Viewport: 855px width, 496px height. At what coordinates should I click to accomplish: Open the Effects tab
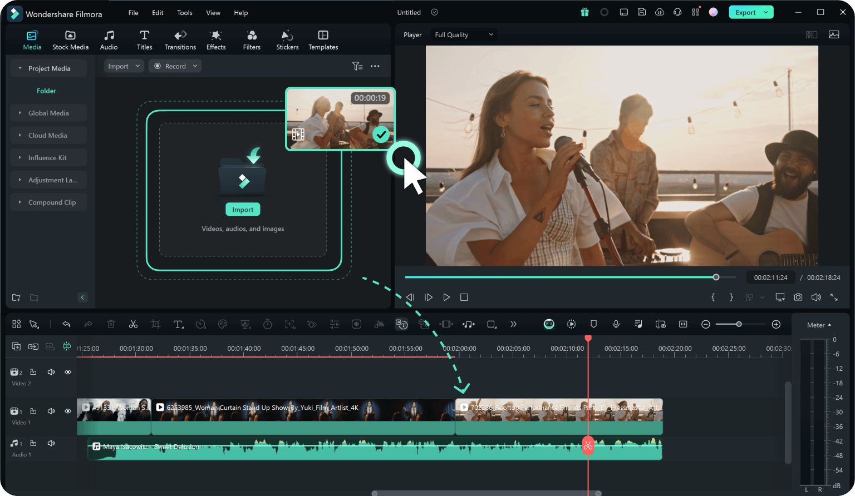click(x=216, y=41)
